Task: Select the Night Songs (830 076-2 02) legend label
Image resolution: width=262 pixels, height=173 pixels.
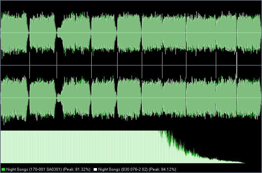Action: tap(123, 169)
